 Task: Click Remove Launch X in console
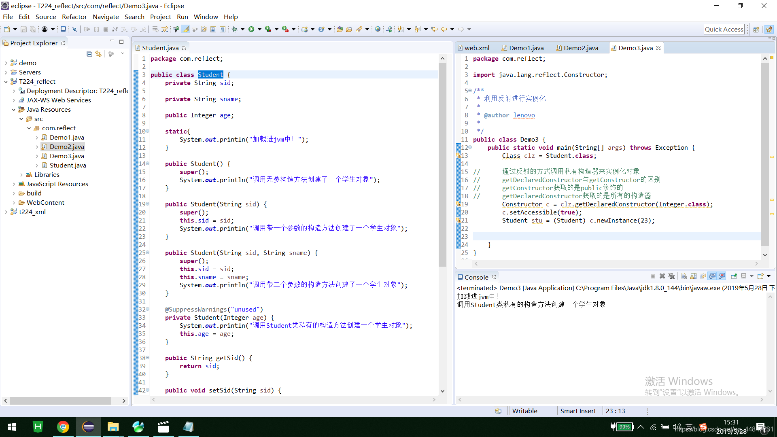[662, 276]
